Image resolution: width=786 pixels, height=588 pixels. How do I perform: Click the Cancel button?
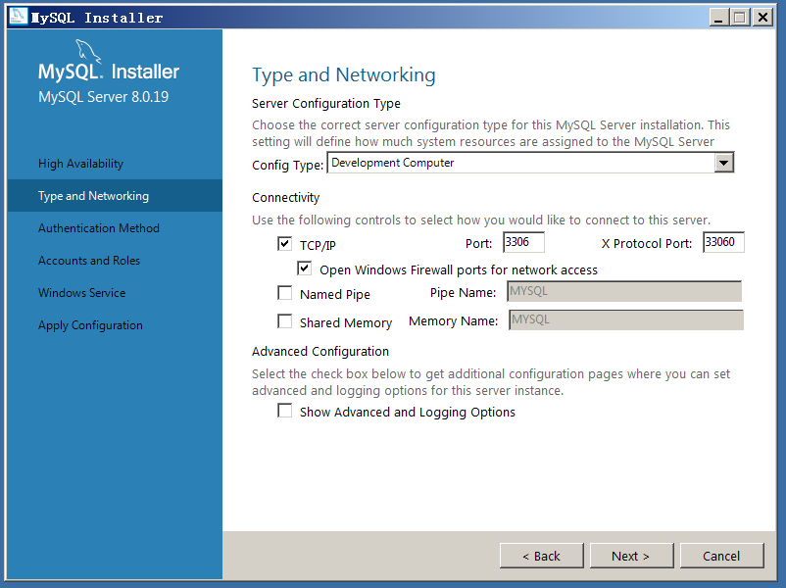tap(722, 556)
